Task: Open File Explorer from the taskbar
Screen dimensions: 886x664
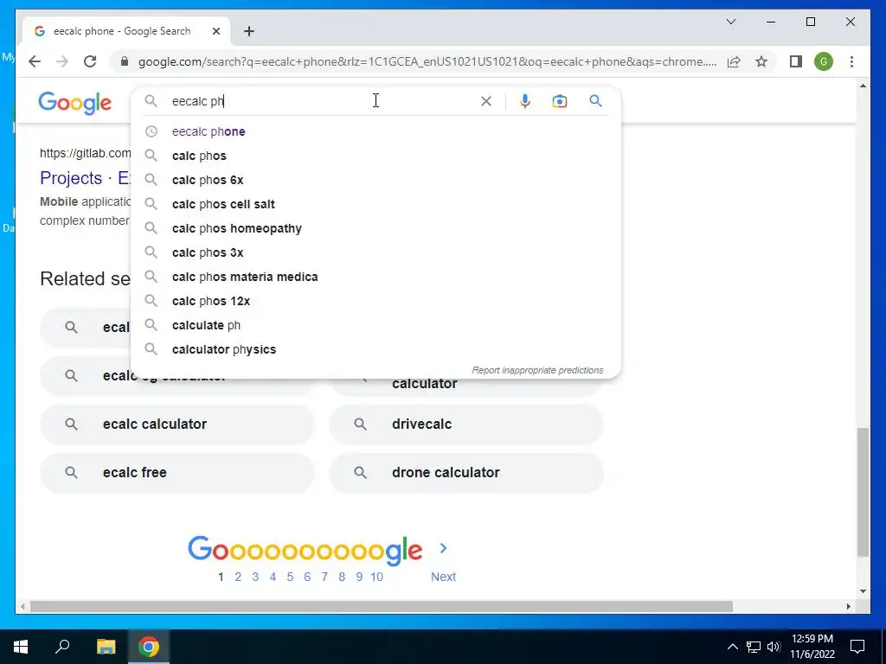Action: (106, 647)
